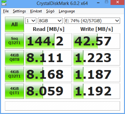The image size is (125, 114).
Task: Open the Kinézet menu
Action: (x=36, y=11)
